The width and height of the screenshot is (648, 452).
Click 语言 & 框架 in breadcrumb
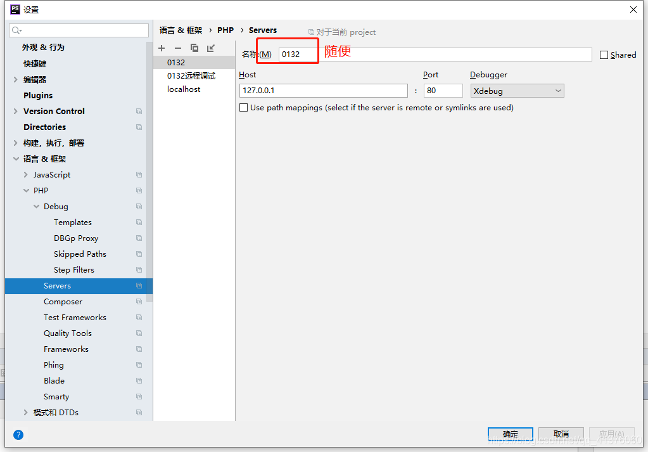pyautogui.click(x=181, y=30)
